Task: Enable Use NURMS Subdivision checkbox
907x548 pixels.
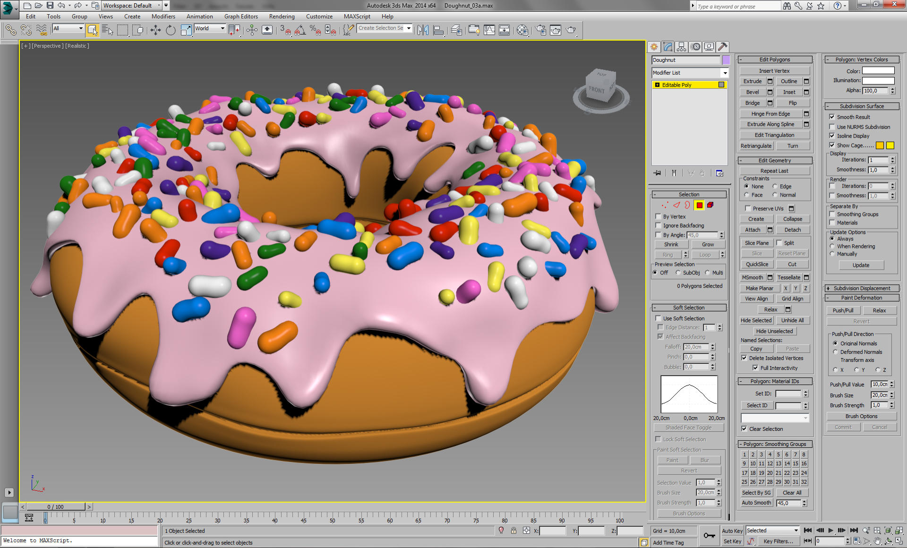Action: (x=832, y=127)
